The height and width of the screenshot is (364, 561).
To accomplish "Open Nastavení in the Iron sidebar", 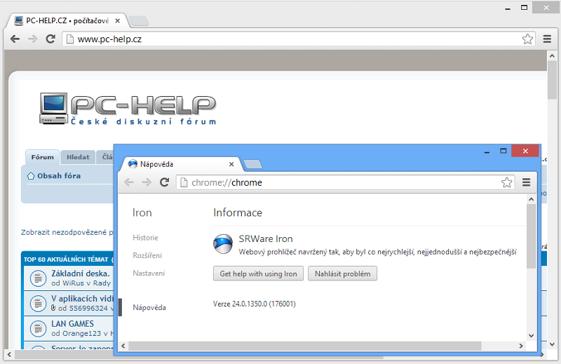I will [x=149, y=274].
